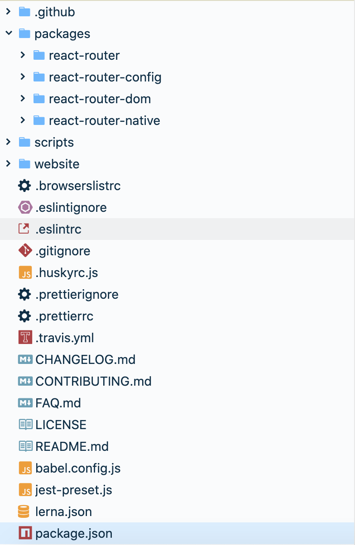Expand the react-router-dom folder arrow

pyautogui.click(x=23, y=99)
